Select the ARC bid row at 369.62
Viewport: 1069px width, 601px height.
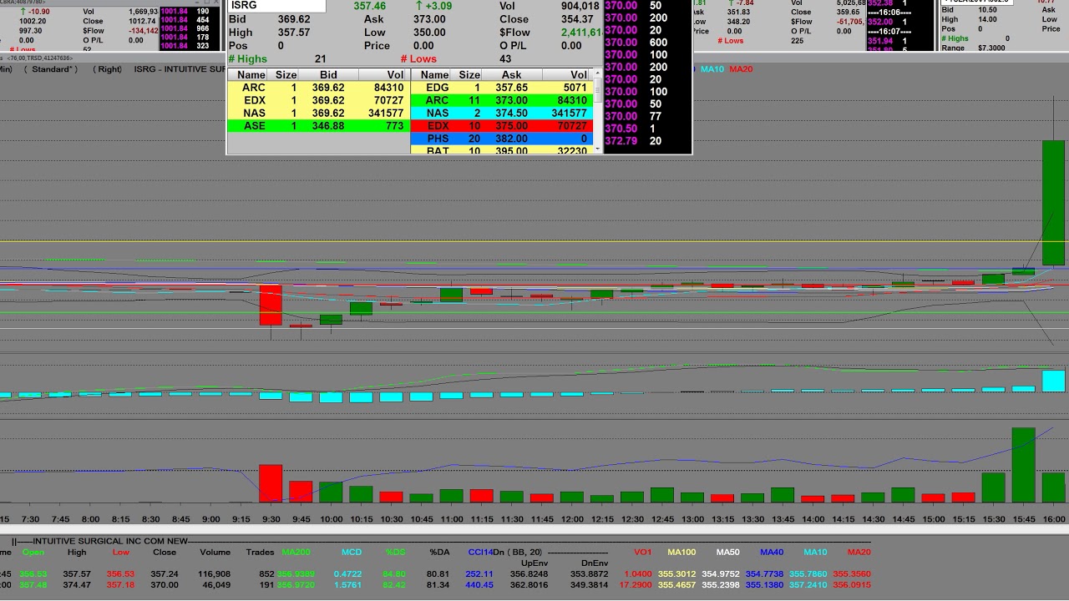coord(318,88)
